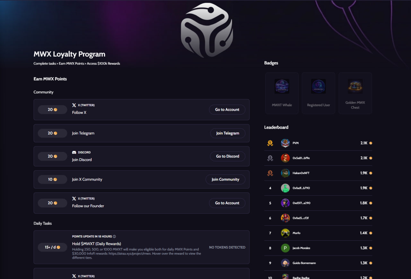Click the Guido Bornemann leaderboard name
Viewport: 411px width, 279px height.
[x=304, y=263]
